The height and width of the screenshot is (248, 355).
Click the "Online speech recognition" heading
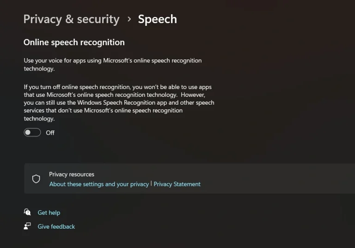pos(74,42)
